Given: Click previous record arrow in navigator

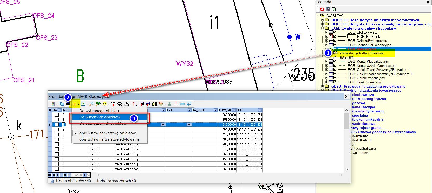Looking at the screenshot, I should pos(57,175).
